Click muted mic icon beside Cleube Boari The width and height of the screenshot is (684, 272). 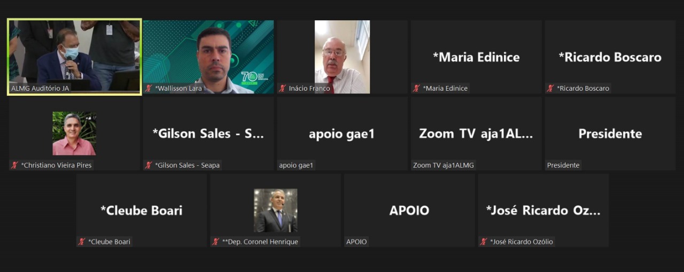82,242
